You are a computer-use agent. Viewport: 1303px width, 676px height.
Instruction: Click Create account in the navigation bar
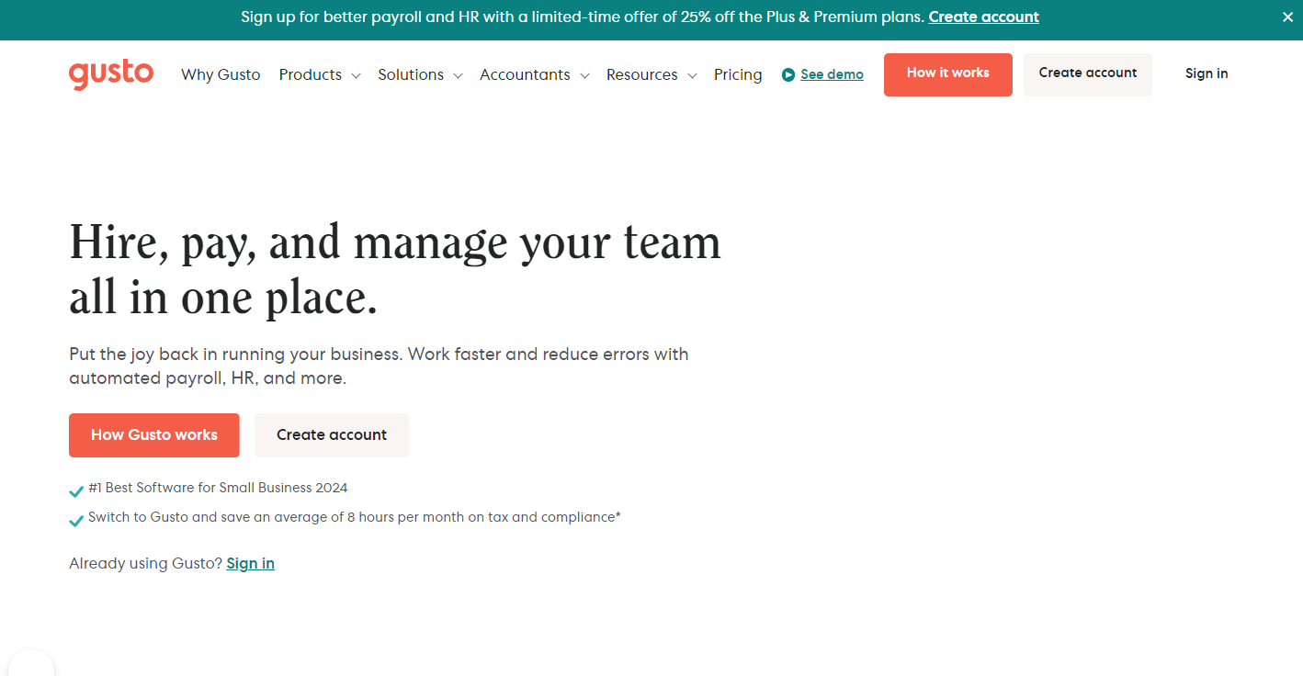[1088, 74]
